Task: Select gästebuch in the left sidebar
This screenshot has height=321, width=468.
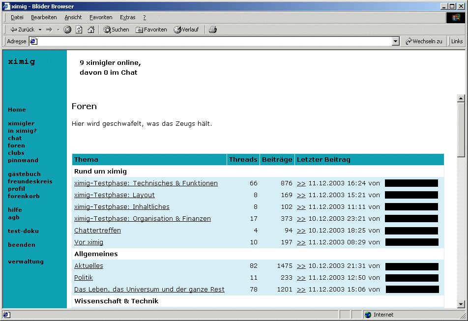Action: point(24,174)
